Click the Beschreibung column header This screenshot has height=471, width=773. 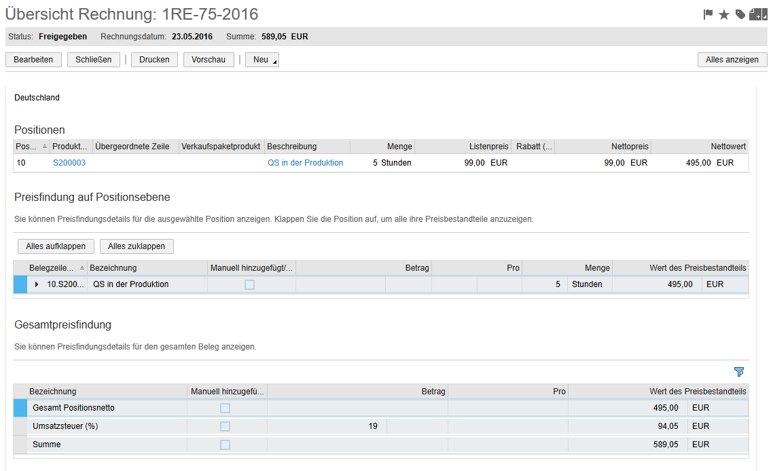292,147
